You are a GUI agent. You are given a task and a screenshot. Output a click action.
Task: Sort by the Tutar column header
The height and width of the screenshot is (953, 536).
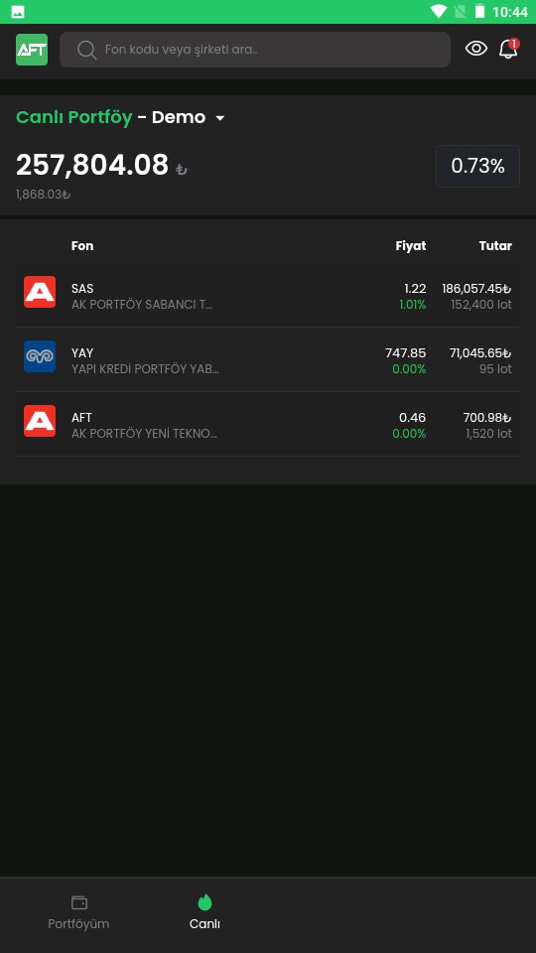495,245
